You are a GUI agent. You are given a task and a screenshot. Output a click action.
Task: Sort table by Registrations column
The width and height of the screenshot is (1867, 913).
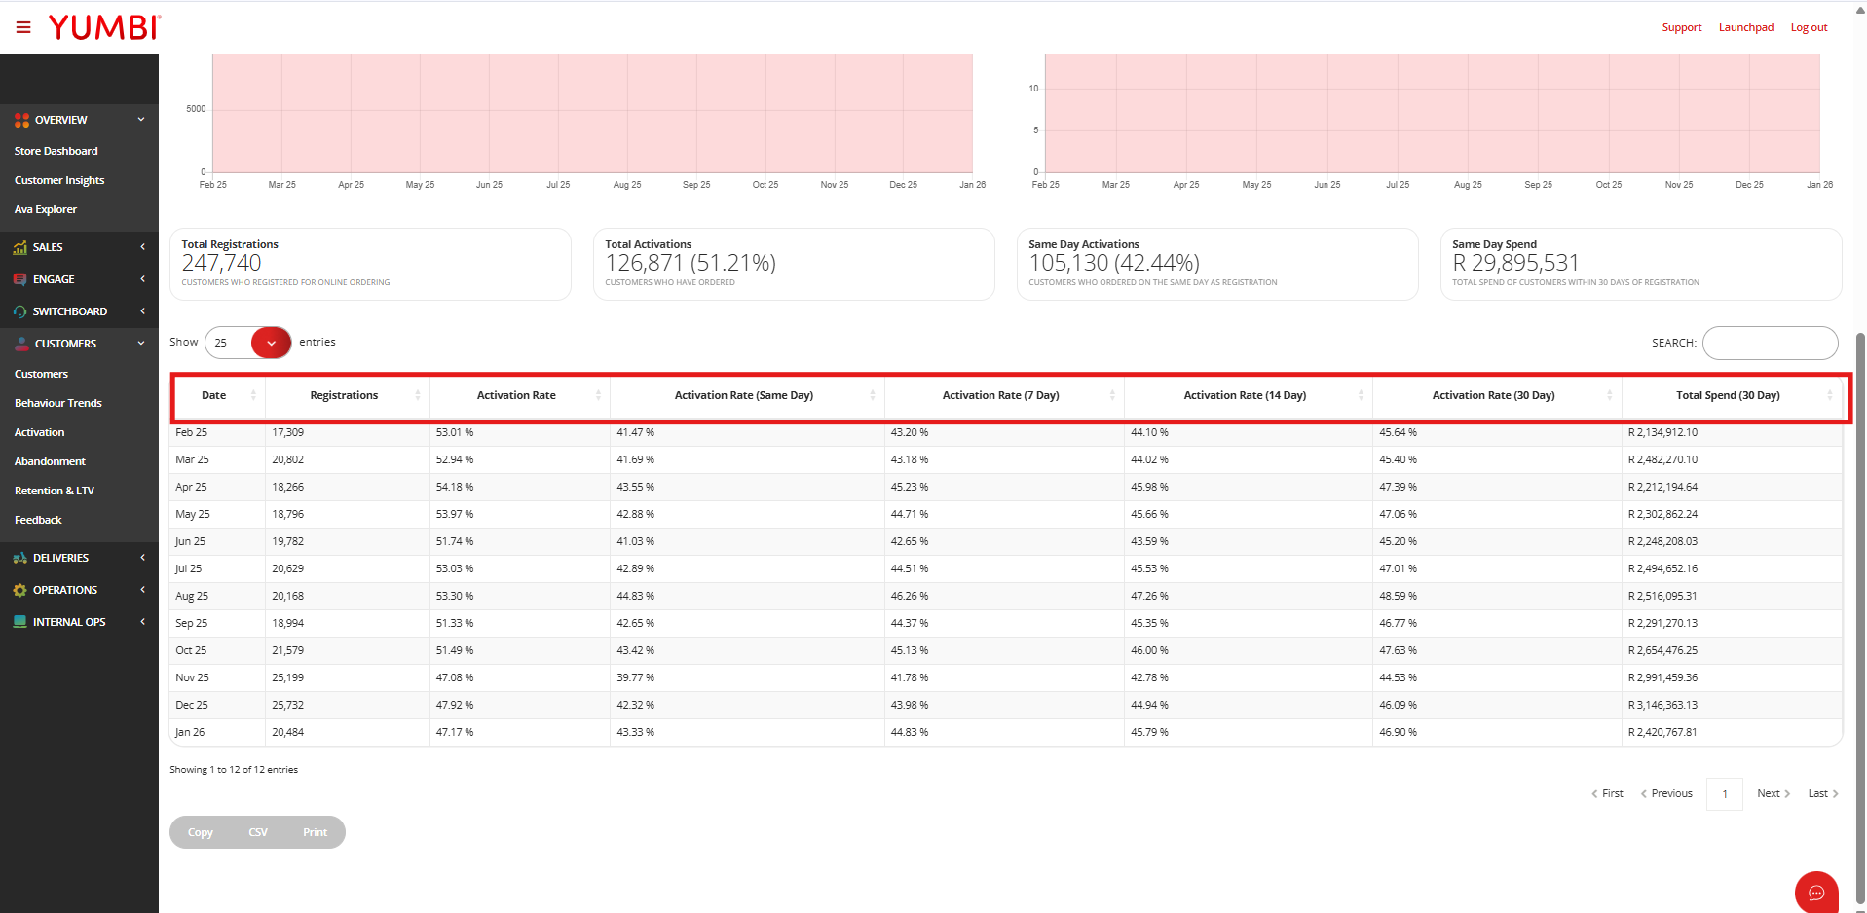(345, 395)
